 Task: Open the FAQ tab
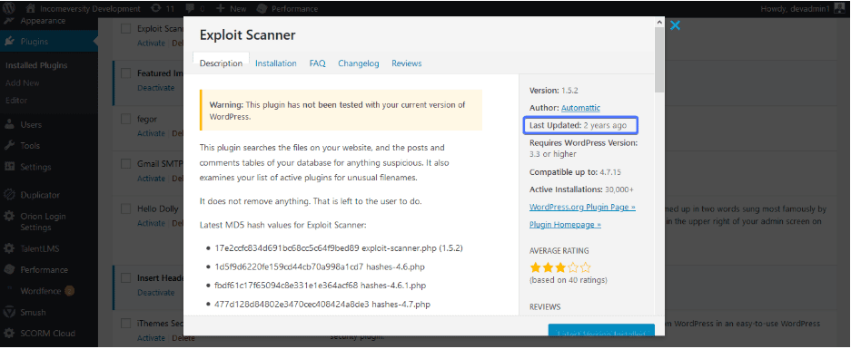pos(318,63)
